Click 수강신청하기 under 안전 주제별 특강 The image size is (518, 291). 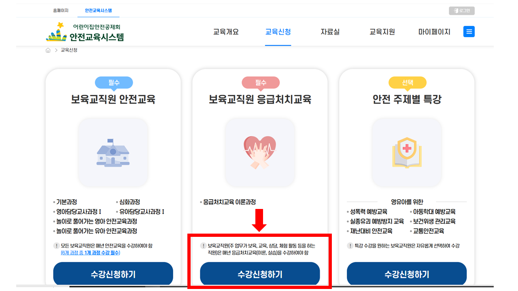[x=407, y=274]
